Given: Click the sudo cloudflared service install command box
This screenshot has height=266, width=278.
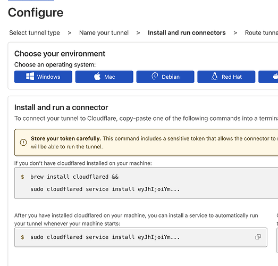Looking at the screenshot, I should coord(141,237).
